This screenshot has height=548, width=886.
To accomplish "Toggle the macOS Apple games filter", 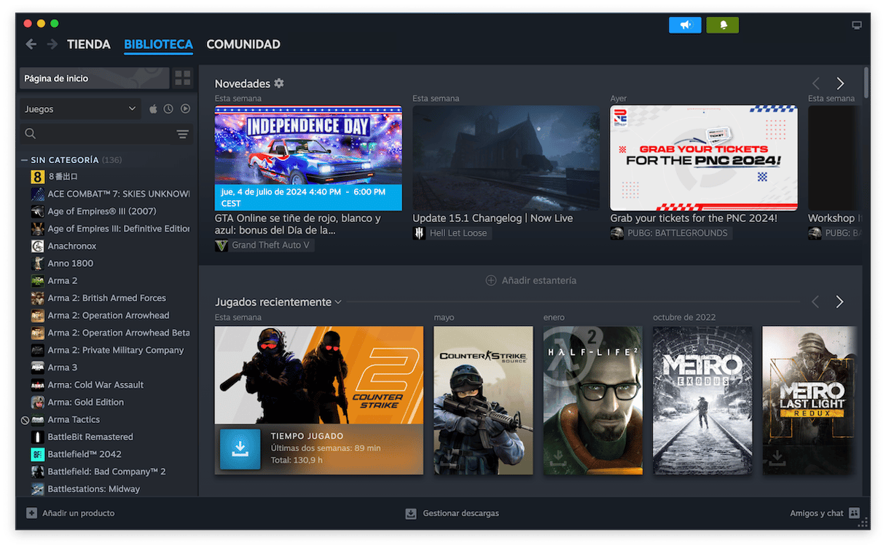I will point(153,109).
